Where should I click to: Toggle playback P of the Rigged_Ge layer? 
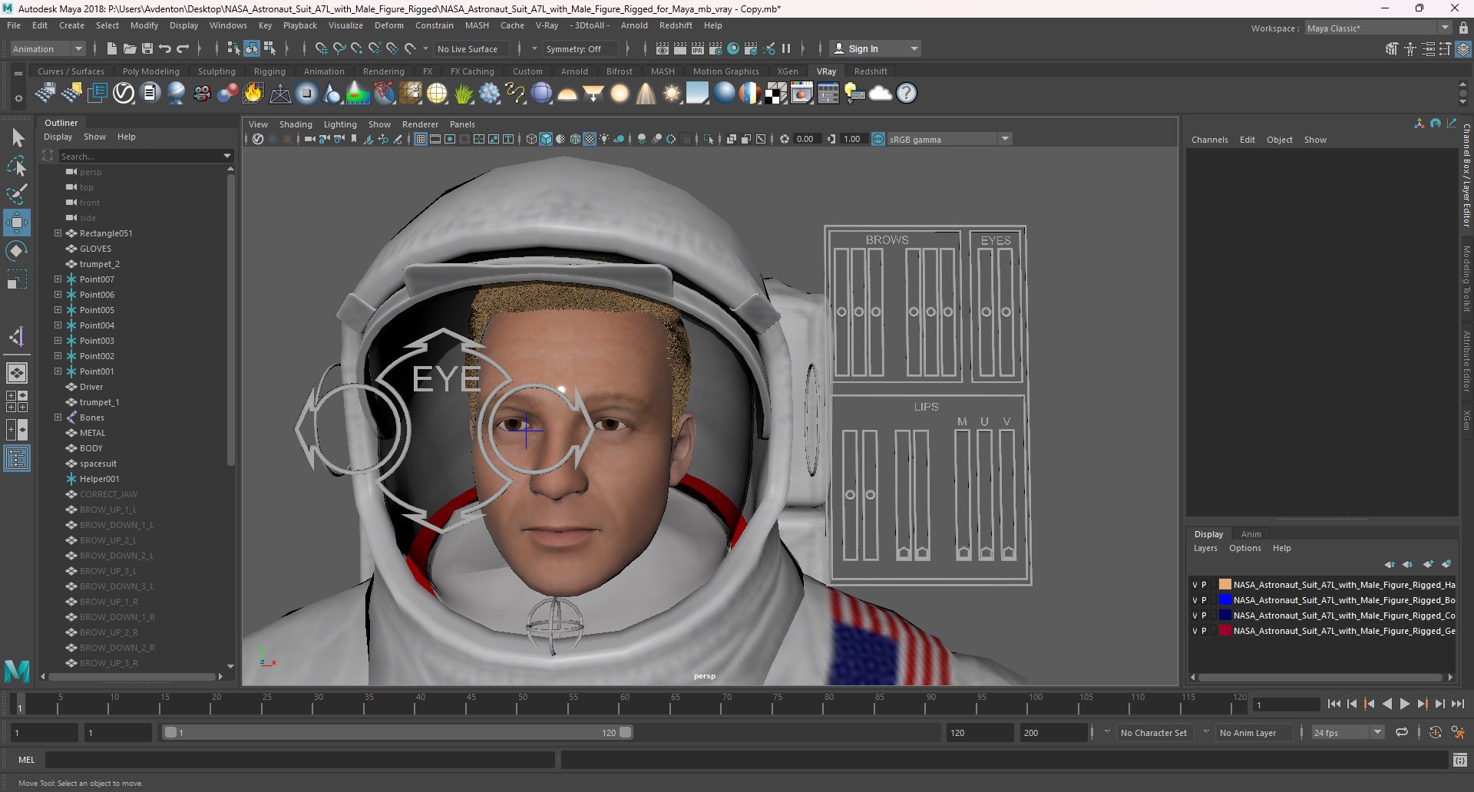pos(1204,631)
